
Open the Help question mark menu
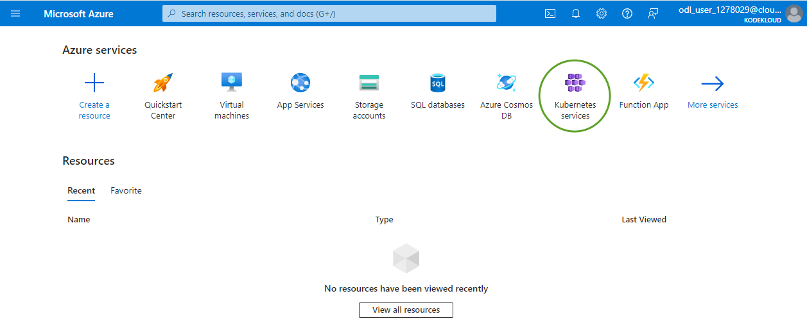click(627, 13)
